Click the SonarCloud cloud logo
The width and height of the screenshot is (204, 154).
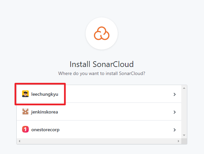[102, 33]
